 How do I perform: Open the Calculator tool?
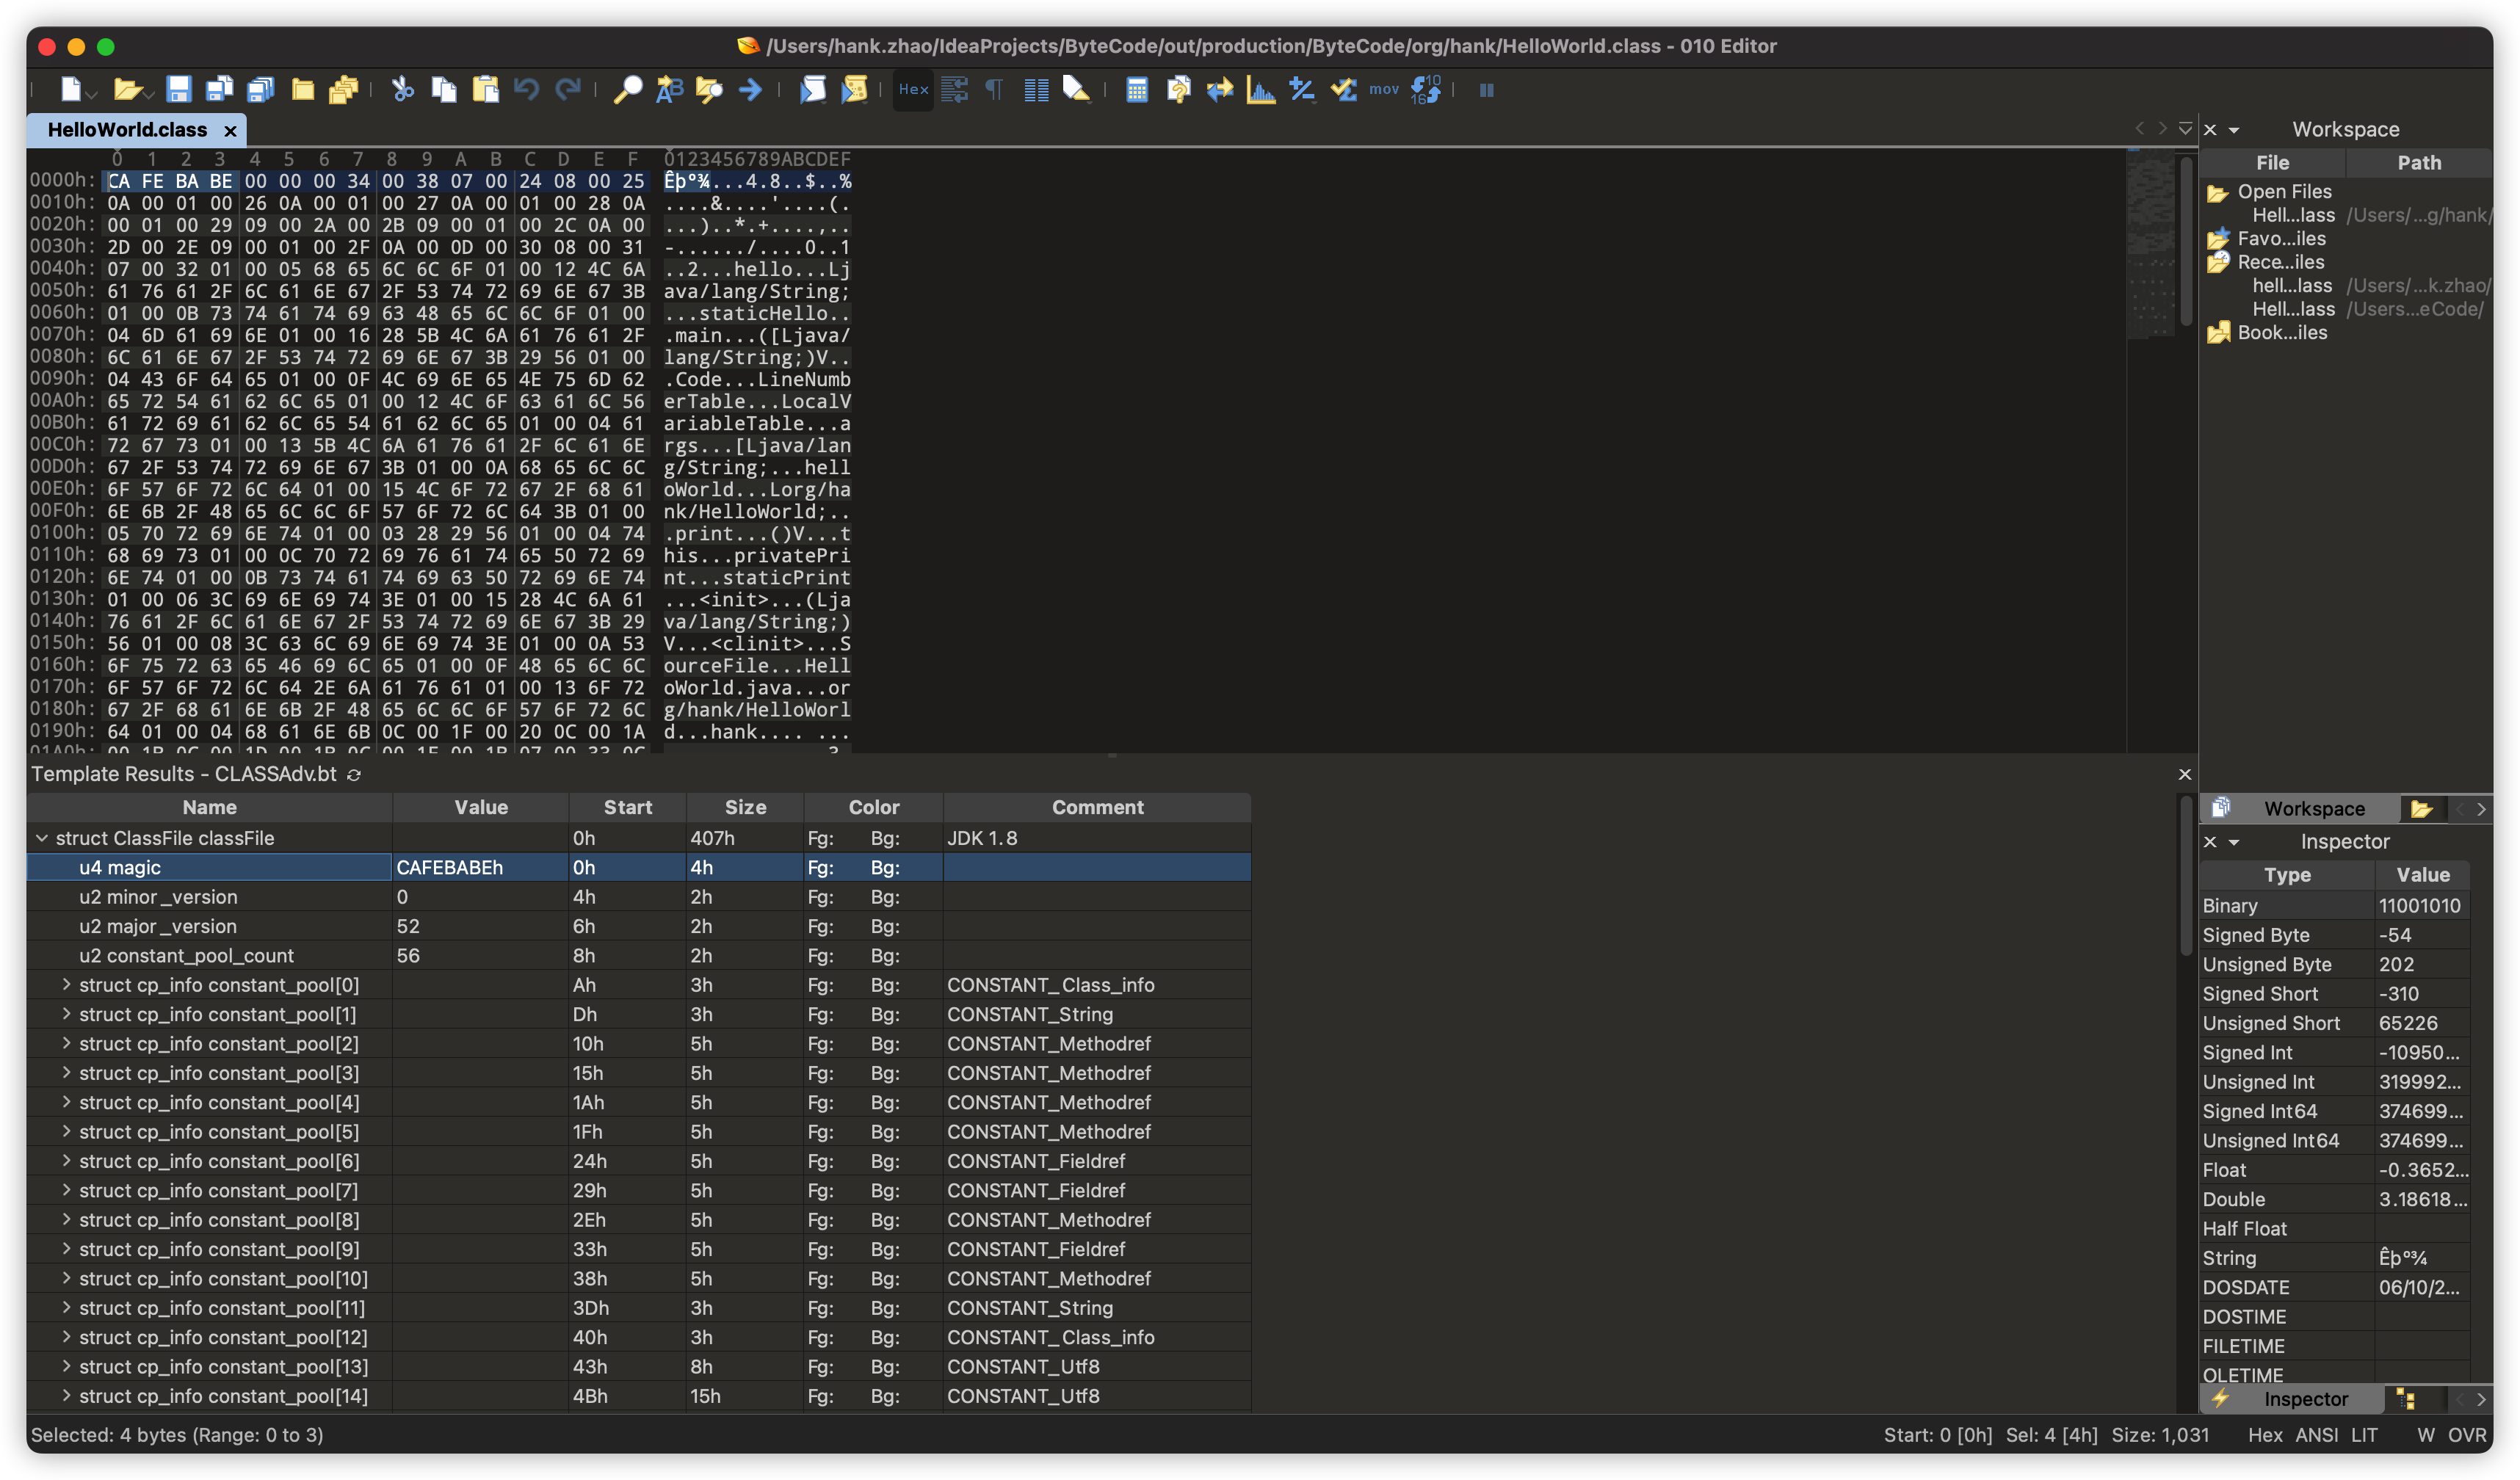click(1137, 90)
